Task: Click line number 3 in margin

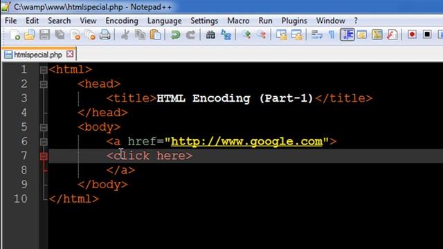Action: (24, 98)
